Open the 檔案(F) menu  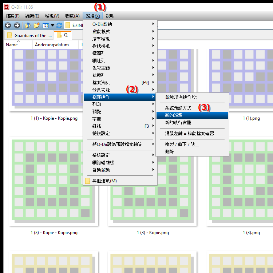click(12, 16)
